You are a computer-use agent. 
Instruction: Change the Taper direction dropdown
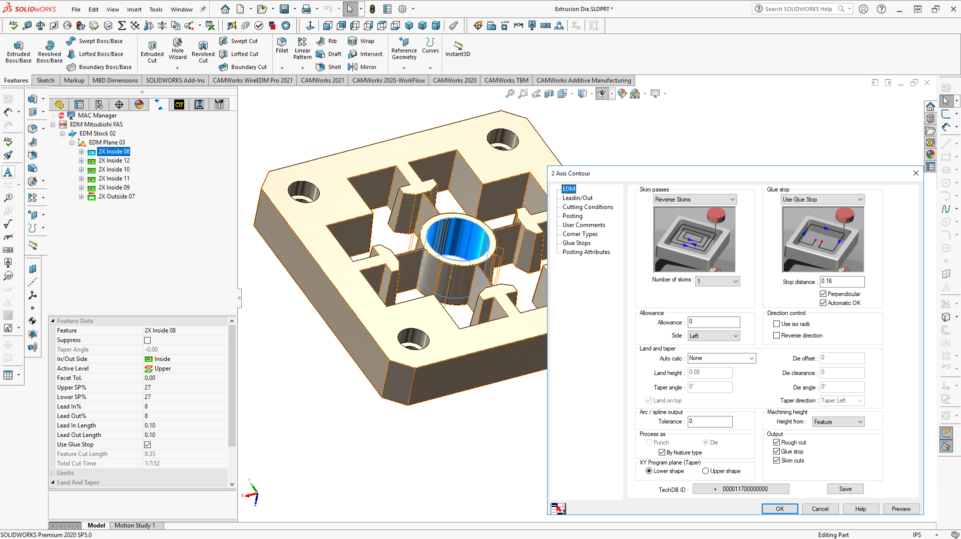click(x=859, y=400)
